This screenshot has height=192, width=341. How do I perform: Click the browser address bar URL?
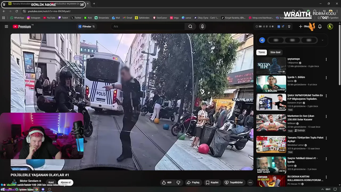[x=49, y=11]
